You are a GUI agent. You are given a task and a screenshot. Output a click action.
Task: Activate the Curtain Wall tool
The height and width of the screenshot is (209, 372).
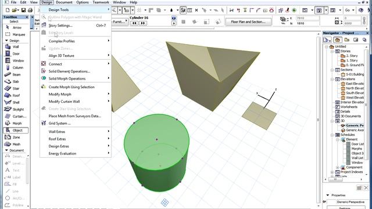[x=16, y=116]
